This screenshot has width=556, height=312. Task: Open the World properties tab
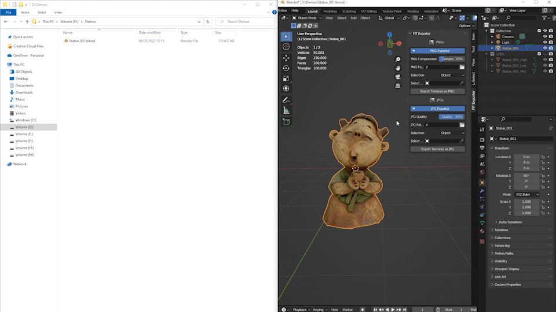point(482,172)
